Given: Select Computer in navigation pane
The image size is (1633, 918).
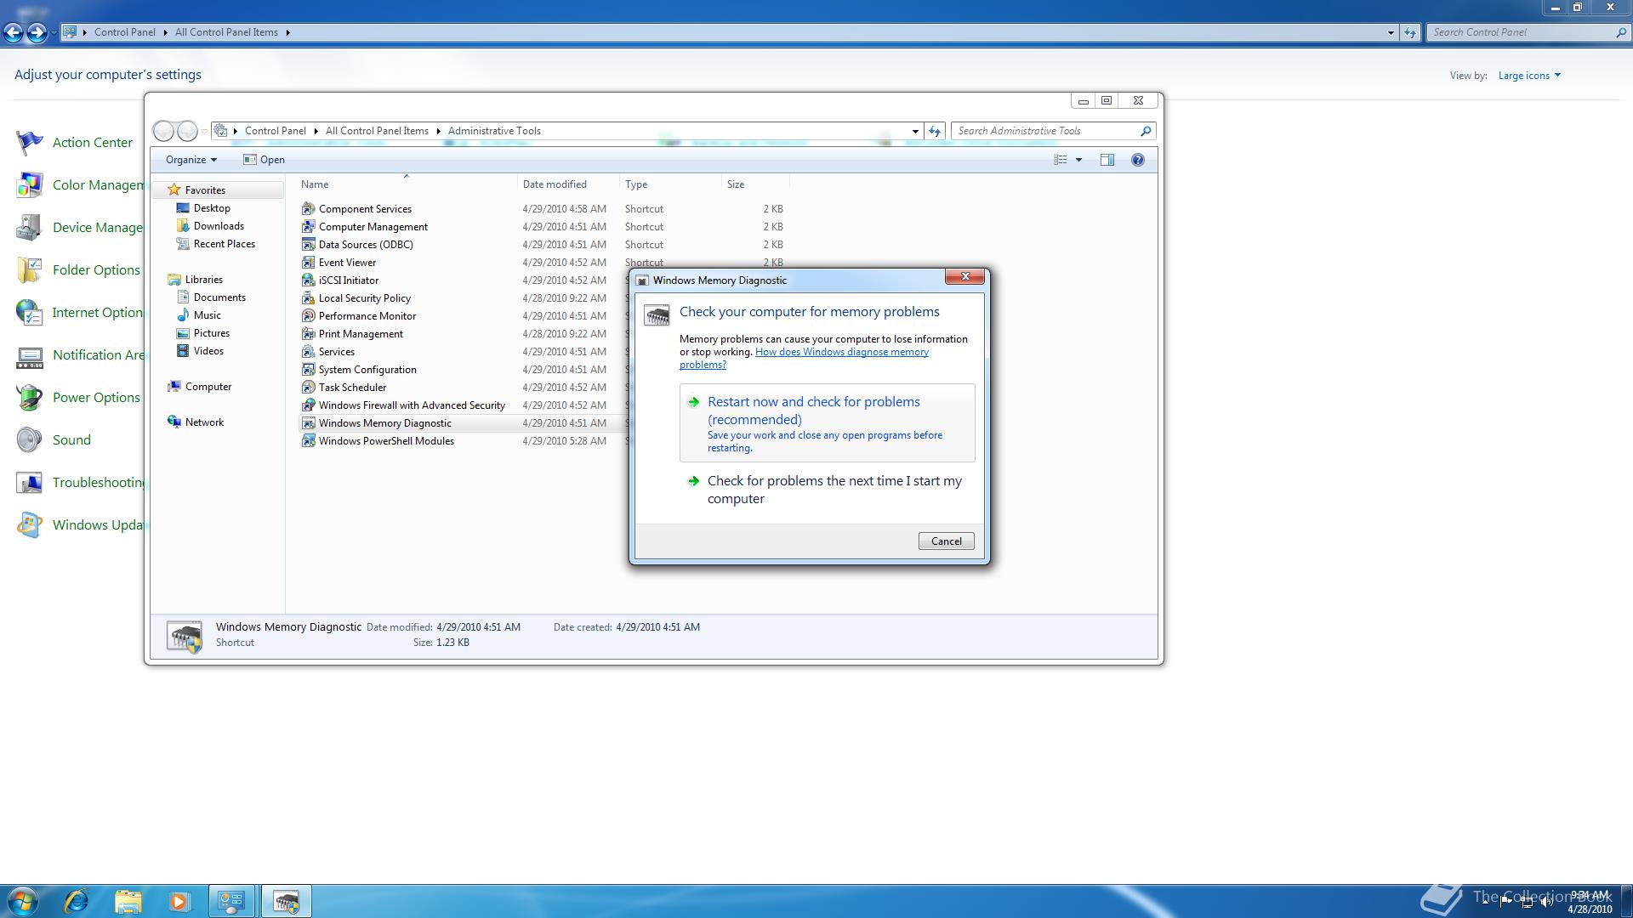Looking at the screenshot, I should [x=208, y=387].
